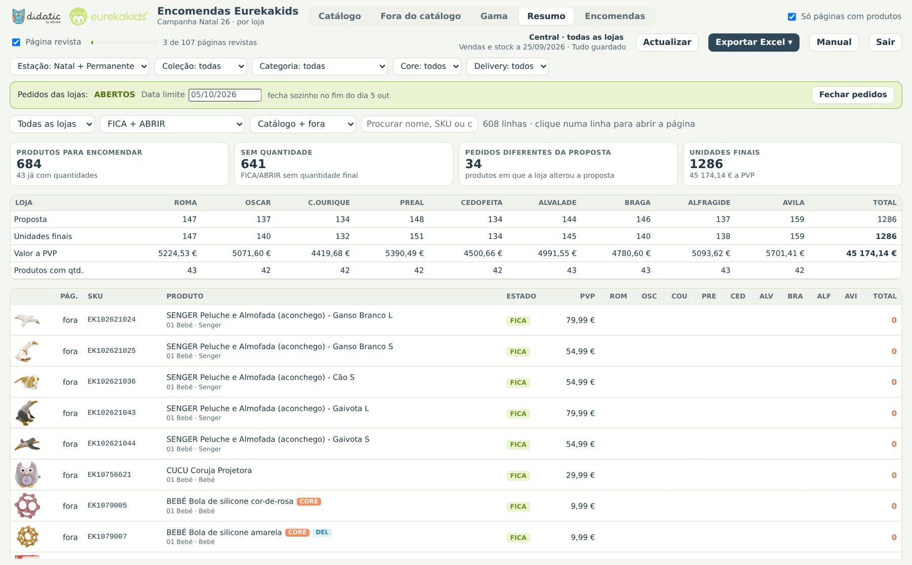Uncheck Só páginas com produtos
Screen dimensions: 912x565
tap(792, 17)
